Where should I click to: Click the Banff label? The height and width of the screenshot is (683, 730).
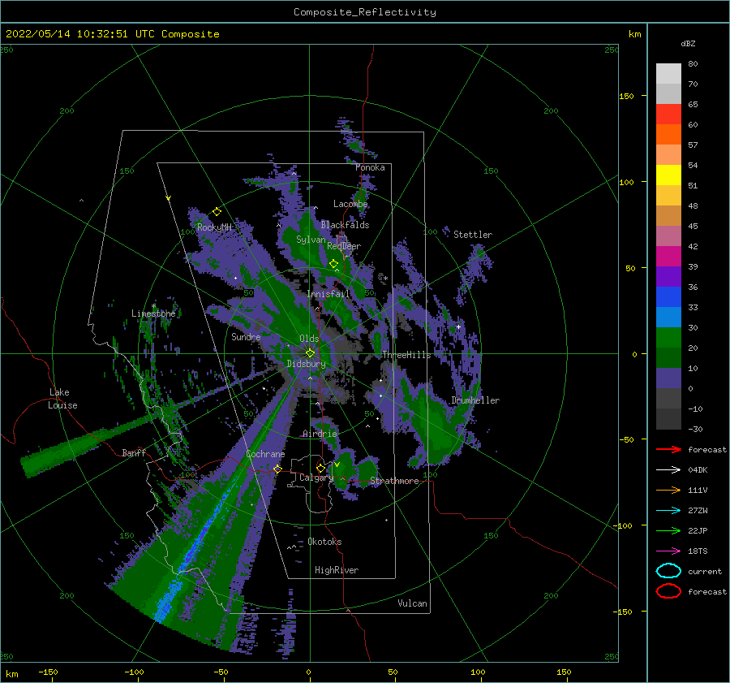point(134,453)
